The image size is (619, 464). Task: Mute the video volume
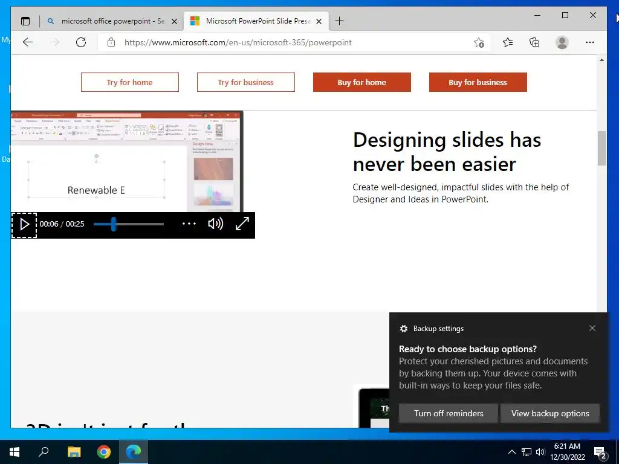216,224
